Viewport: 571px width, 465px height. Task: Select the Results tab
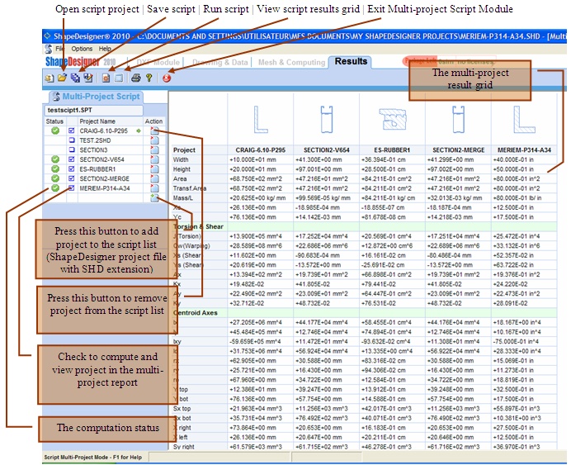click(x=351, y=62)
